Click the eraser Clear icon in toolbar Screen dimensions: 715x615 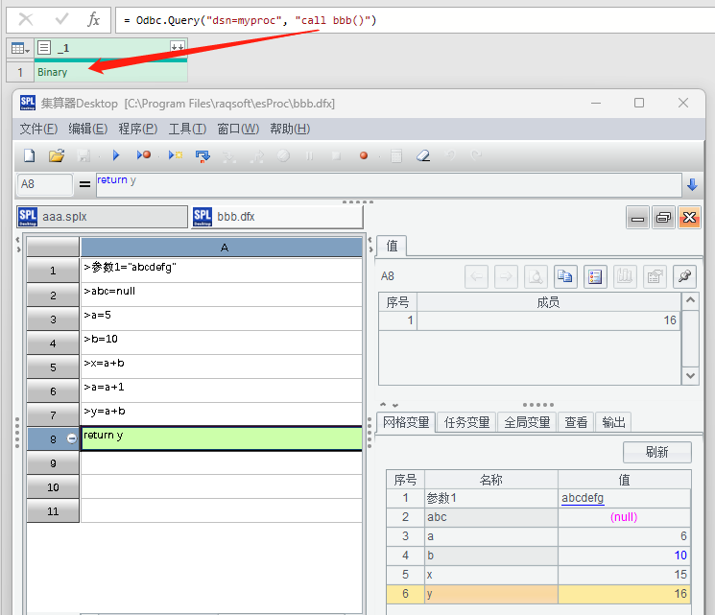[x=423, y=155]
